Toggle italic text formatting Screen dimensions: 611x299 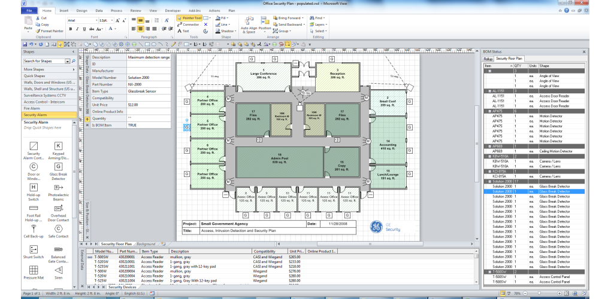coord(76,29)
